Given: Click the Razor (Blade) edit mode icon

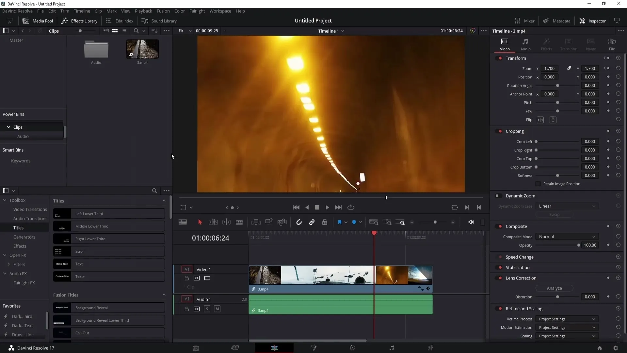Looking at the screenshot, I should click(x=239, y=222).
